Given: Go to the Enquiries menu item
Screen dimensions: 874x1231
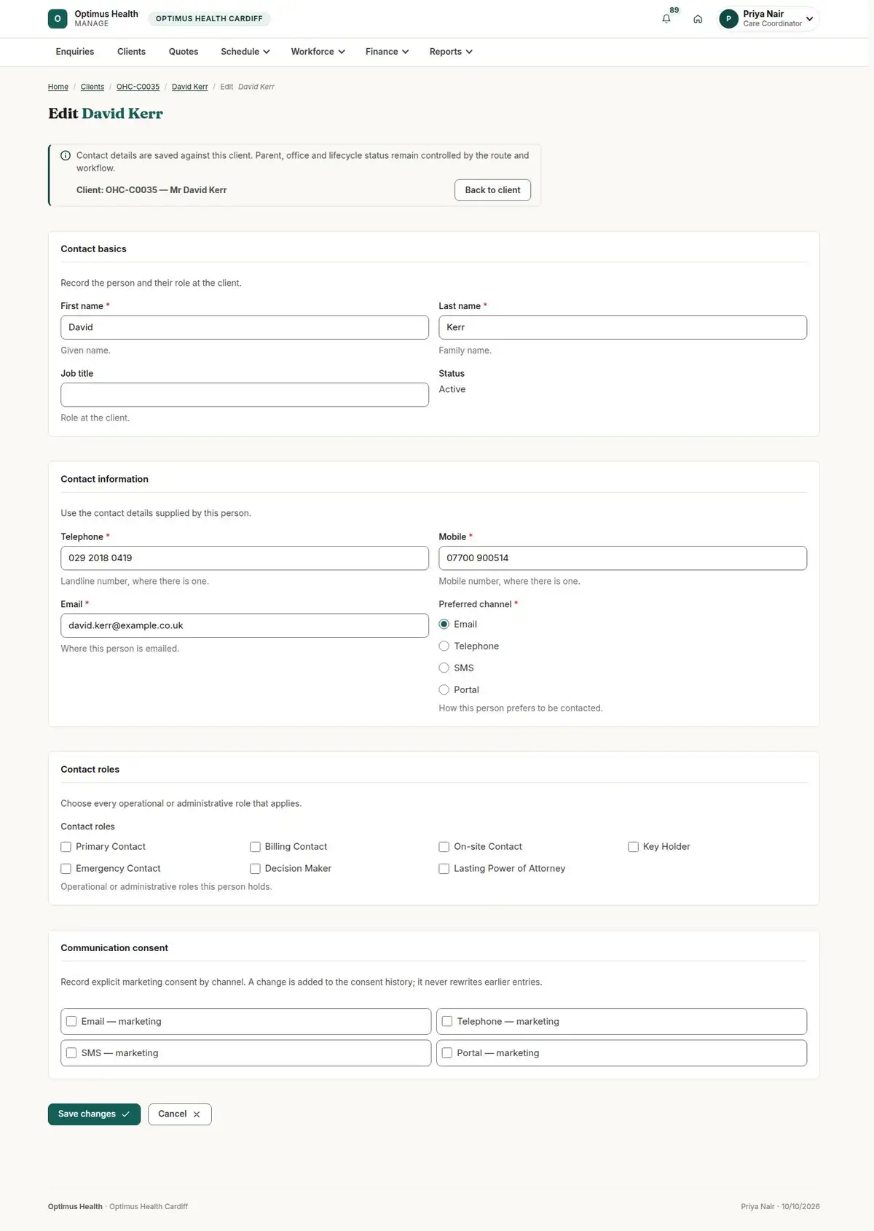Looking at the screenshot, I should 75,52.
